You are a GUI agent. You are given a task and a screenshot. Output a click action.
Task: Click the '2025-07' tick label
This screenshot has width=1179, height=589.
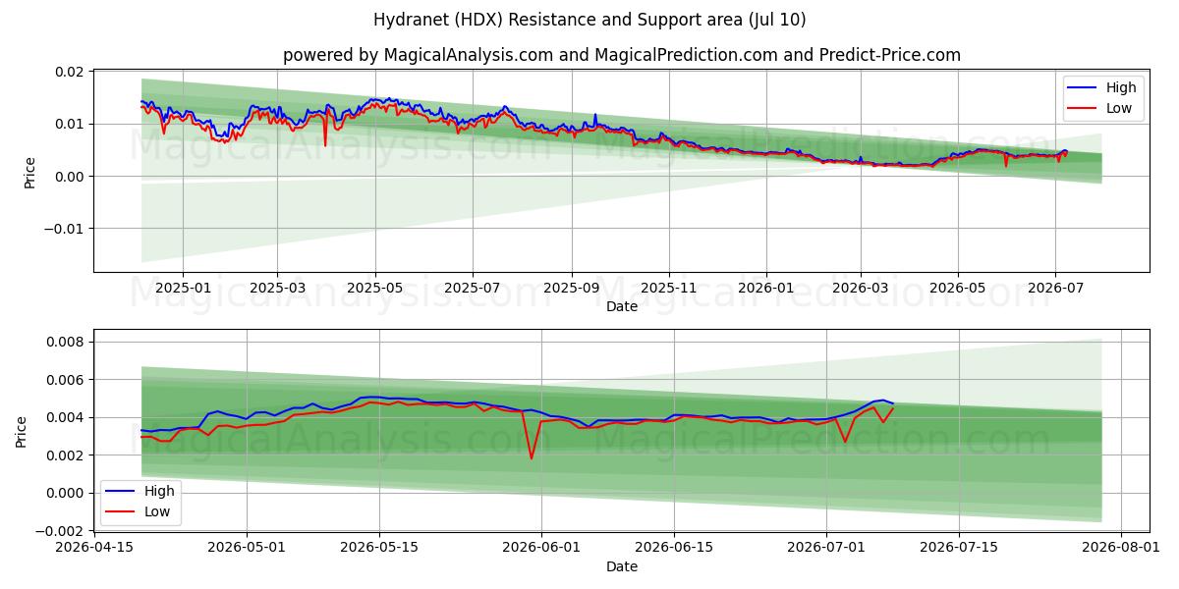473,288
